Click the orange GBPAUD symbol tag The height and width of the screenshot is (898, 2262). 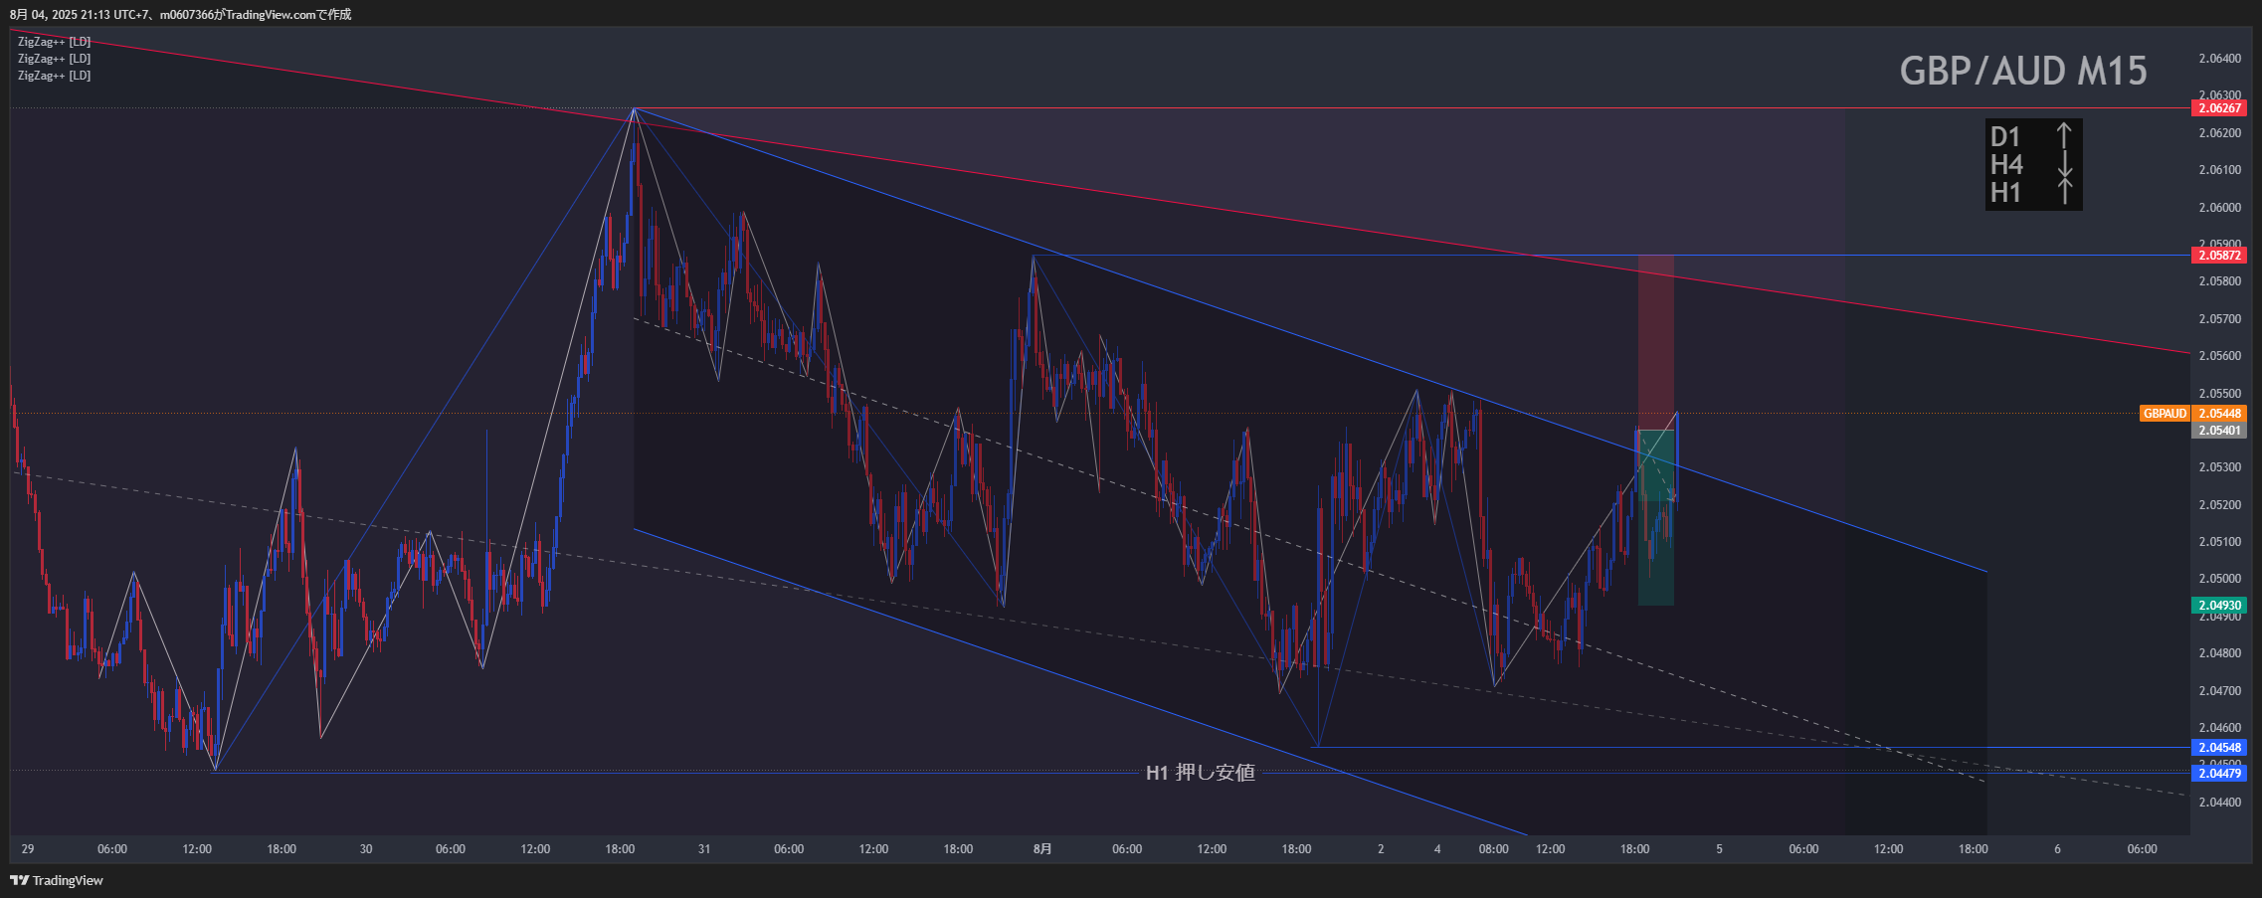(2165, 414)
